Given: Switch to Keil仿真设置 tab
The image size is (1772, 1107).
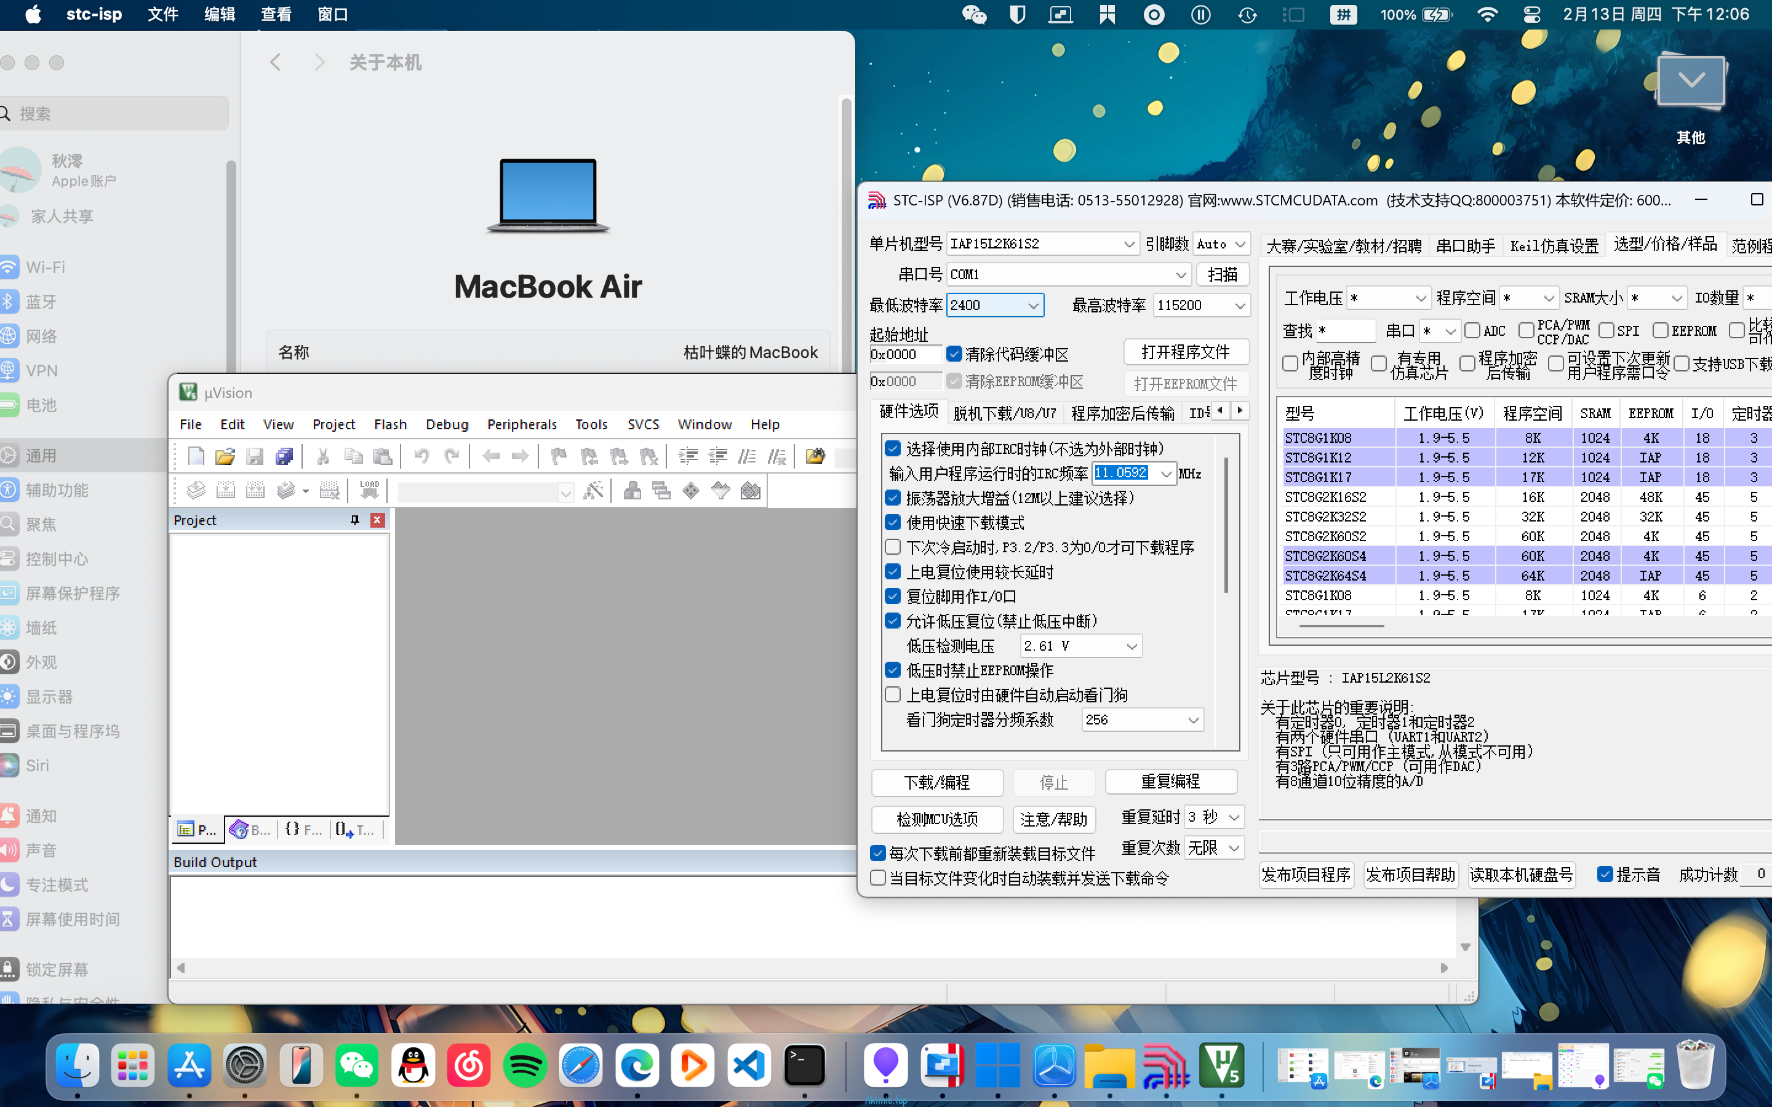Looking at the screenshot, I should pos(1554,246).
